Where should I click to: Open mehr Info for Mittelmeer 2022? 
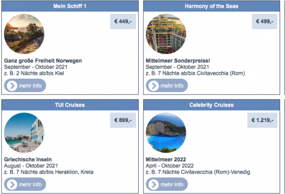(x=167, y=184)
